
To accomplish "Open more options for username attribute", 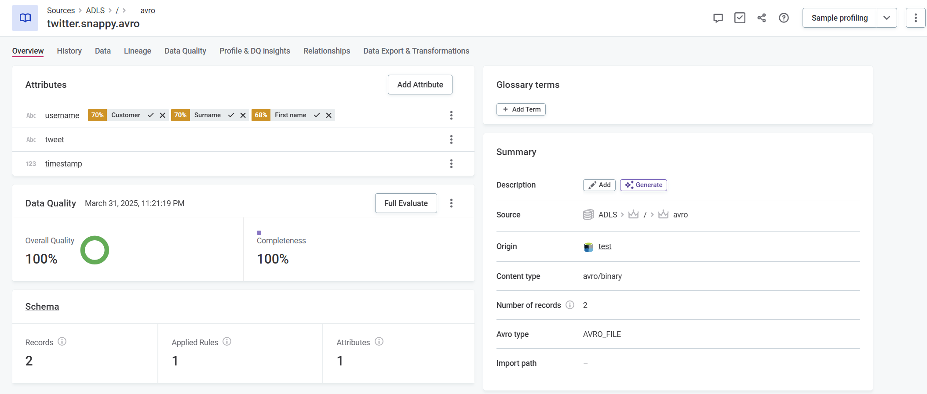I will [x=451, y=115].
